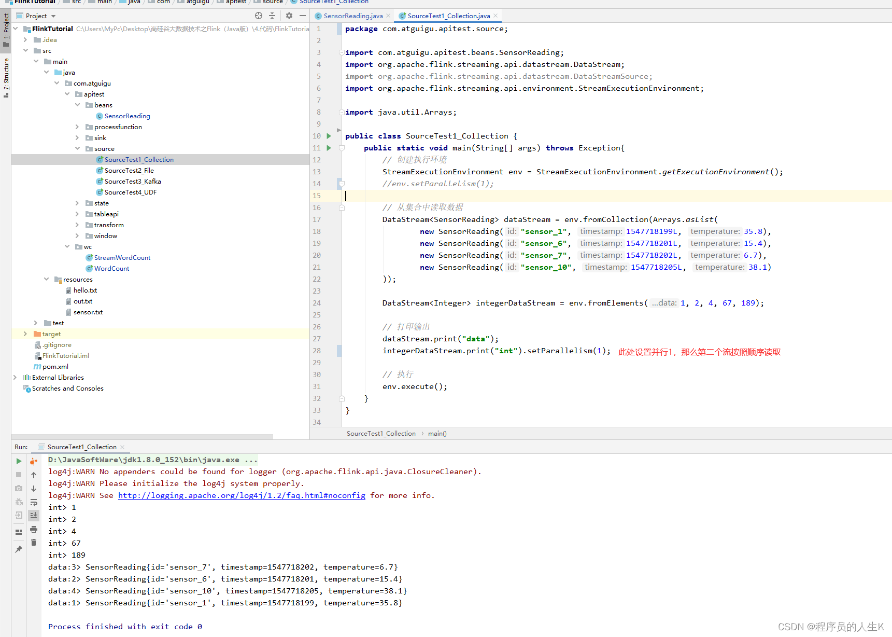Clear console with the trash icon
This screenshot has height=637, width=892.
34,543
